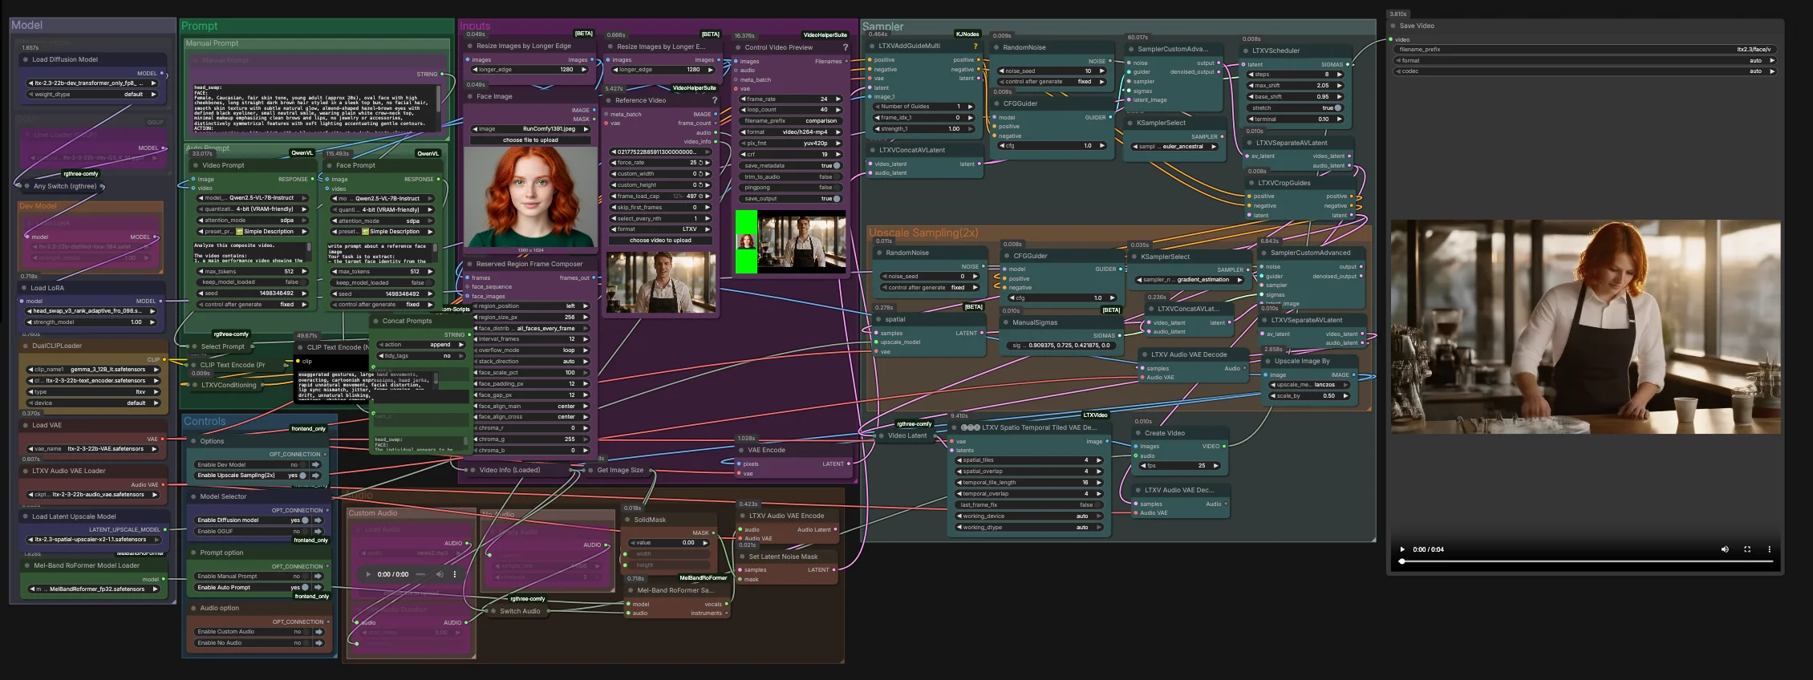The image size is (1813, 680).
Task: Collapse the Save Video node dot
Action: (1392, 26)
